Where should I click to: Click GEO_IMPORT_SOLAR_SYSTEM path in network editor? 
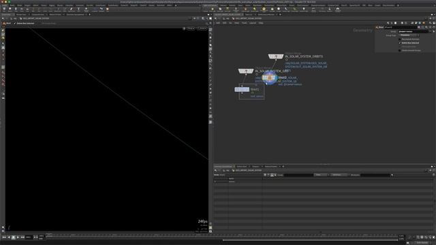248,18
